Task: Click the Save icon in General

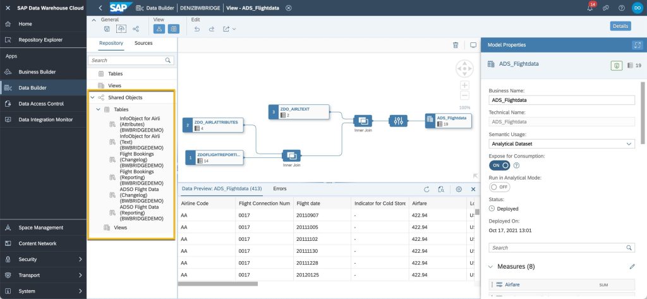Action: 106,29
